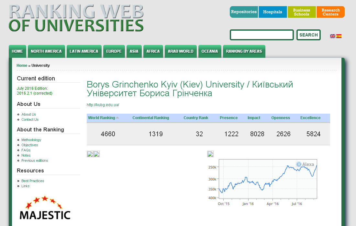The width and height of the screenshot is (356, 226).
Task: Open the Methodology link
Action: [31, 140]
